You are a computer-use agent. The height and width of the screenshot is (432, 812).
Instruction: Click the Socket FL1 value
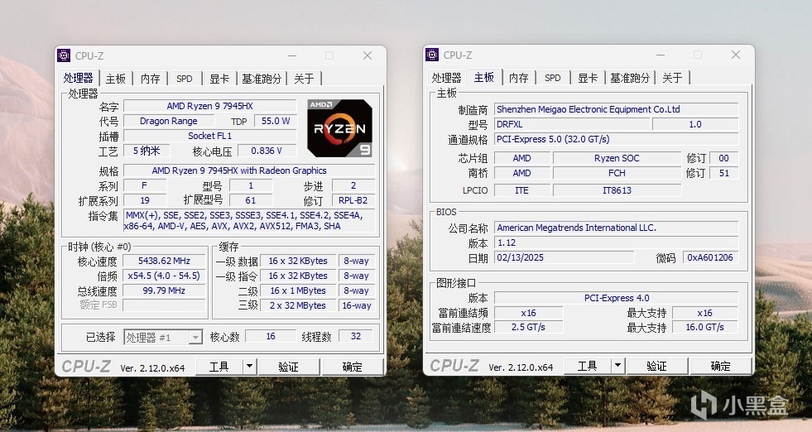[x=209, y=136]
